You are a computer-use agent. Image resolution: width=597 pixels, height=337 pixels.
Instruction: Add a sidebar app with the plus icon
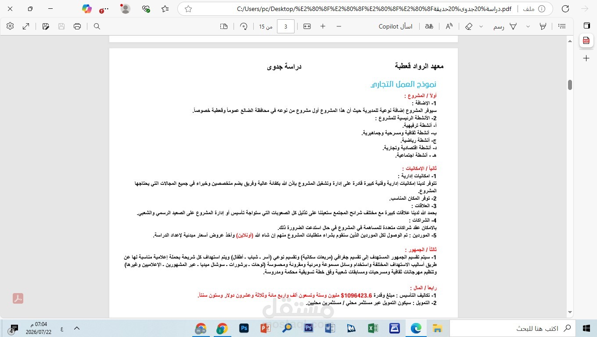click(x=586, y=58)
